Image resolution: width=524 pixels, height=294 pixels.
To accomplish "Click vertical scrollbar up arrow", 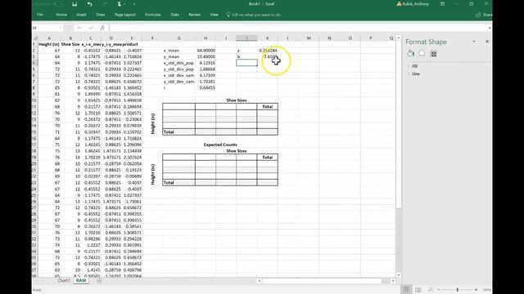I will coord(399,38).
